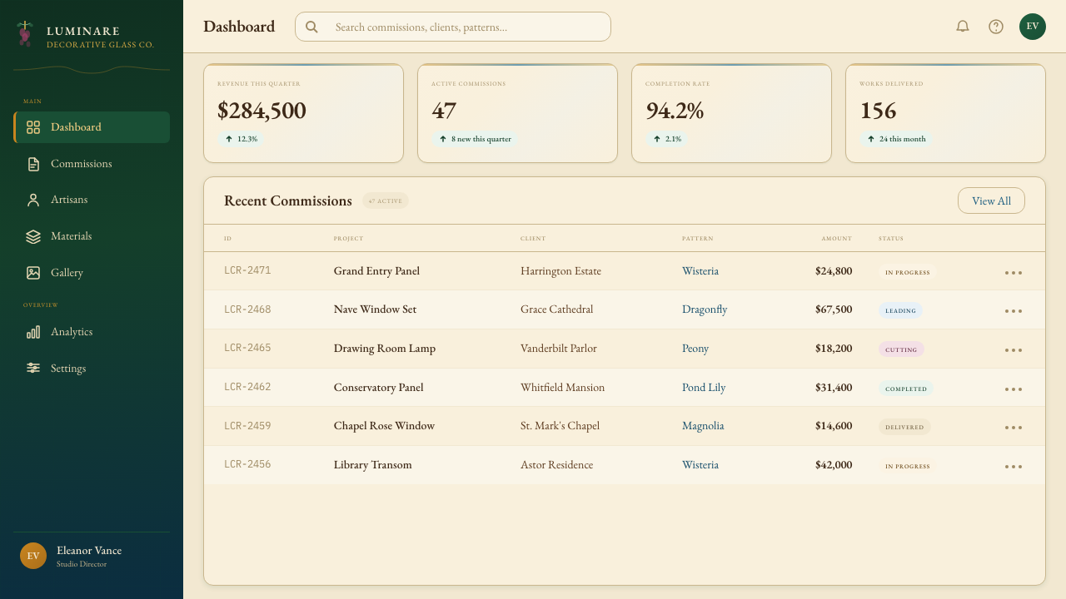1066x599 pixels.
Task: Expand the actions menu for Library Transom
Action: pos(1014,466)
